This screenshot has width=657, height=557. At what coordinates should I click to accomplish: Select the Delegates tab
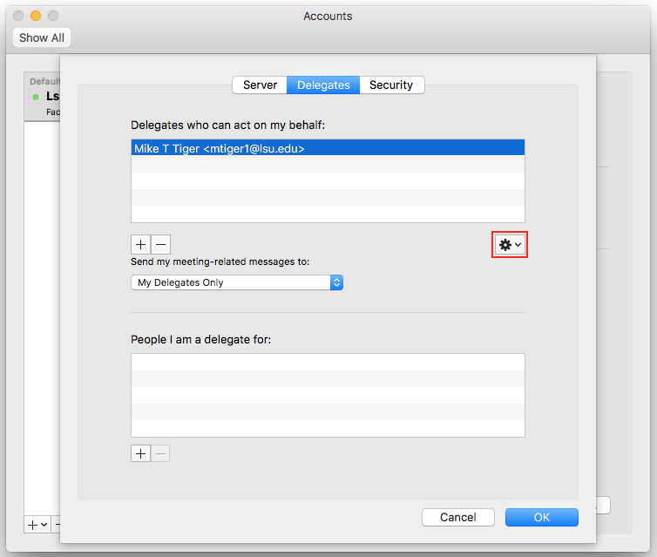(x=323, y=85)
